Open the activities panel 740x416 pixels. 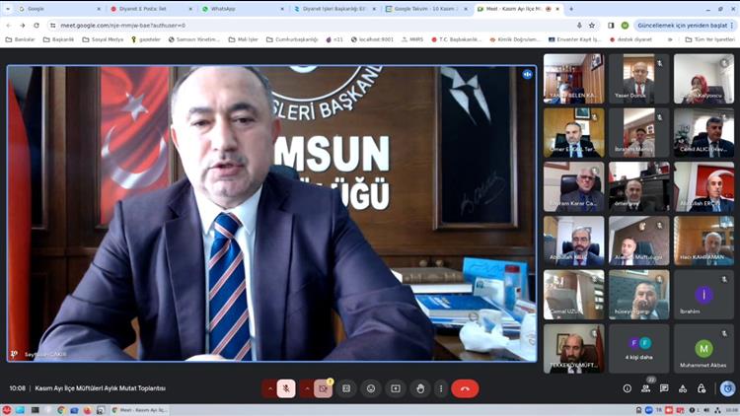683,388
